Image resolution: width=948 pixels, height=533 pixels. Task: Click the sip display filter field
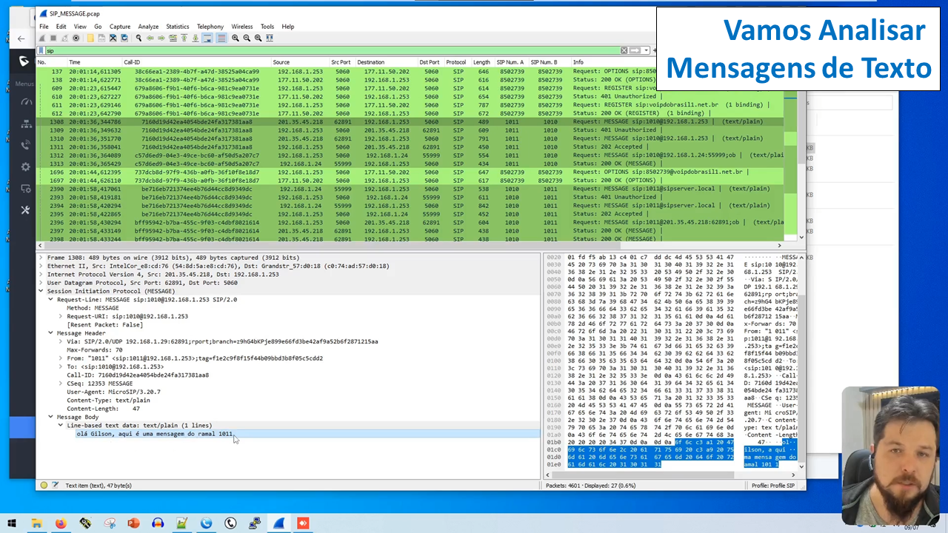332,50
